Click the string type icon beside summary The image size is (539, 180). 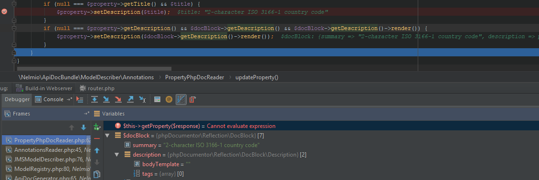coord(127,145)
